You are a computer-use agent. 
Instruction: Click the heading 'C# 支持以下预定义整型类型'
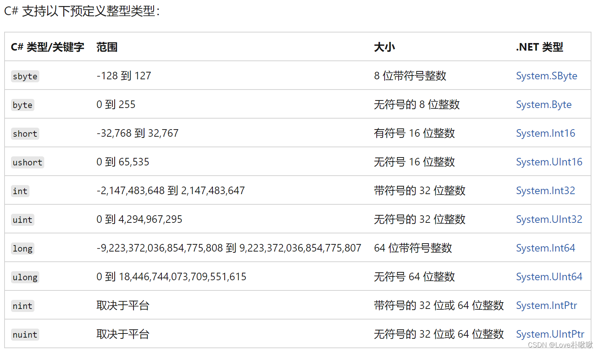(82, 11)
